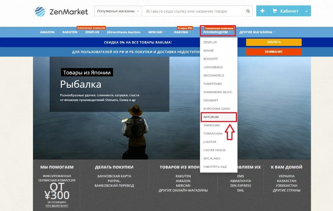Expand the MERCARI nav dropdown
This screenshot has height=211, width=333.
click(x=157, y=32)
